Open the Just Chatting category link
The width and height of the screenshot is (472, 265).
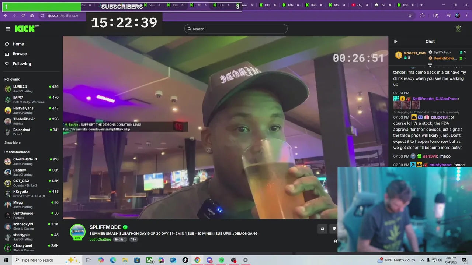click(100, 239)
